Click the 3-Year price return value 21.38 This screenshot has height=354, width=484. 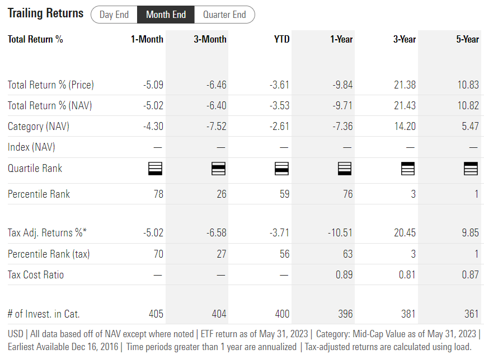tap(405, 85)
